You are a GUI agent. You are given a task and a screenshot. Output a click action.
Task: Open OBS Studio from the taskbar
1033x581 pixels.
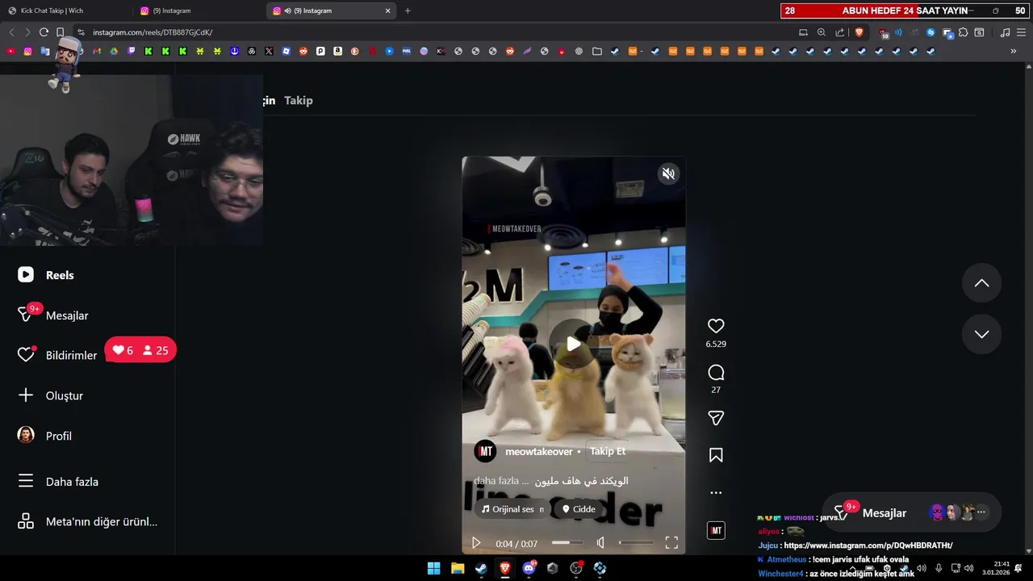576,568
